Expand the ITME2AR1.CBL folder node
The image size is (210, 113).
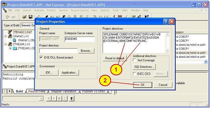pos(10,48)
